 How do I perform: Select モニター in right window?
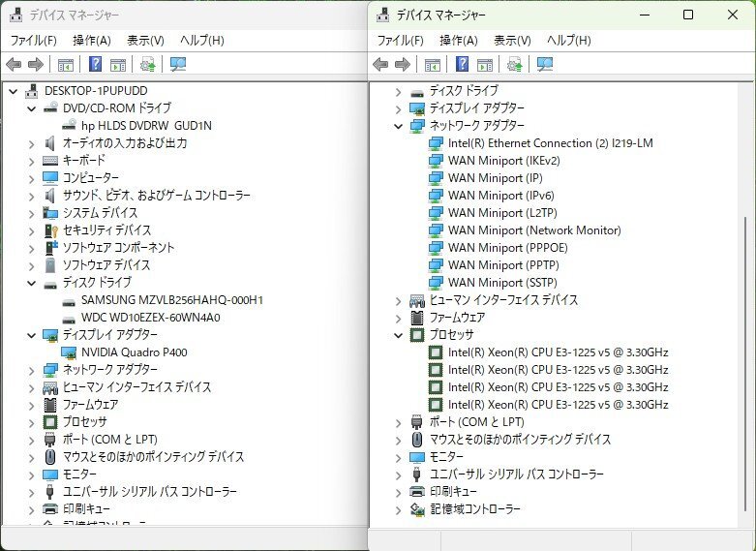446,457
